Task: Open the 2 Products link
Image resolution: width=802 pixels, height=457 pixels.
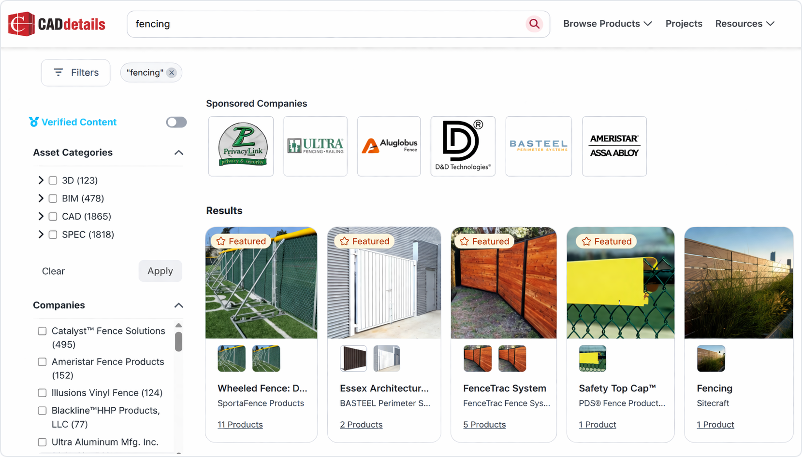Action: [361, 425]
